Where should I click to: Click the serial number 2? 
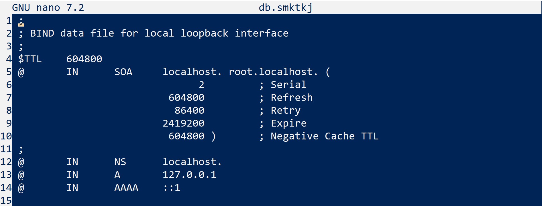[201, 85]
